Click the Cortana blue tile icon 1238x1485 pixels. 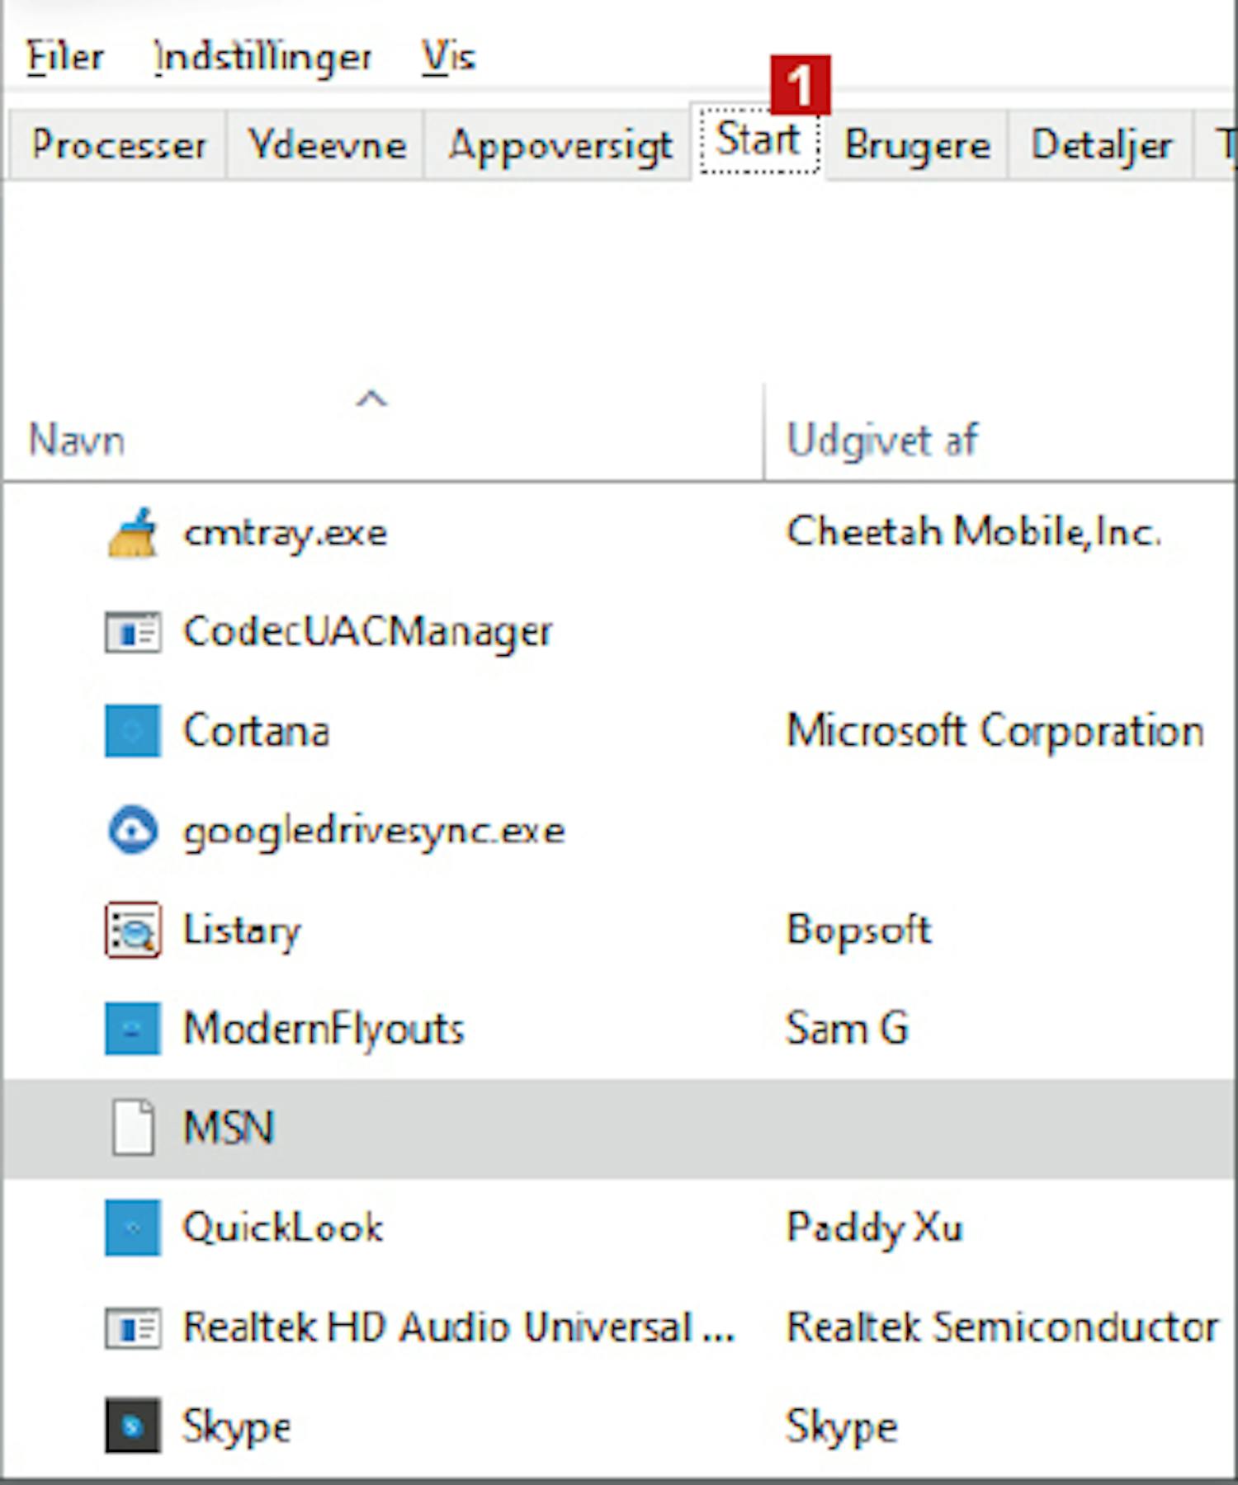(132, 731)
